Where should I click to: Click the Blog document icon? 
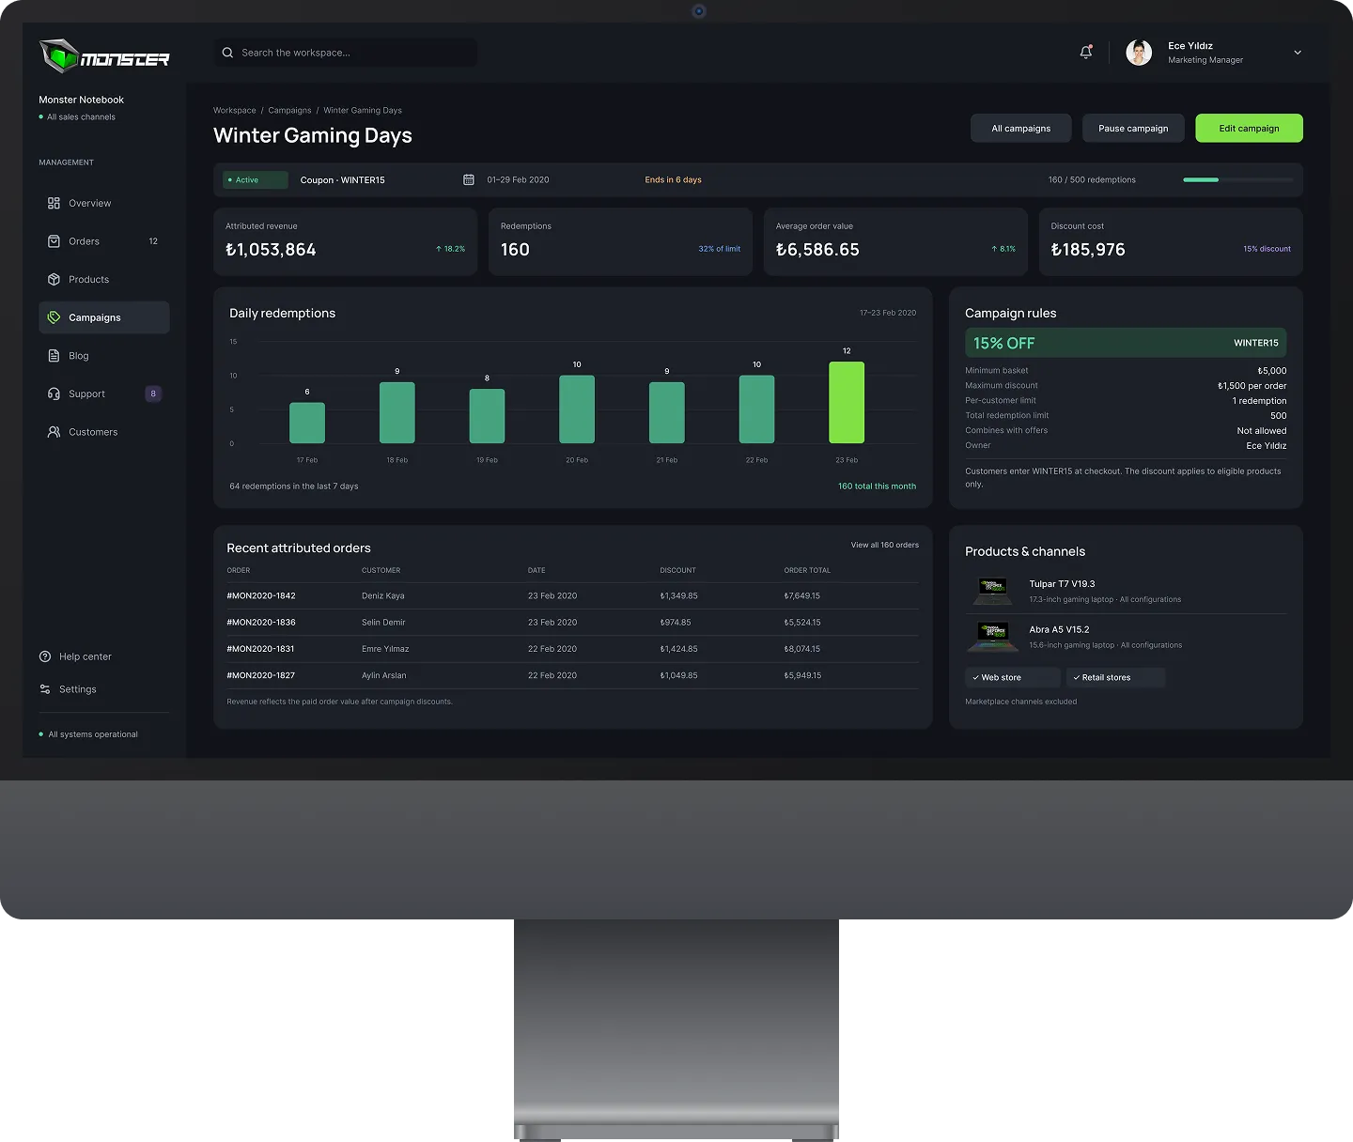(x=54, y=356)
